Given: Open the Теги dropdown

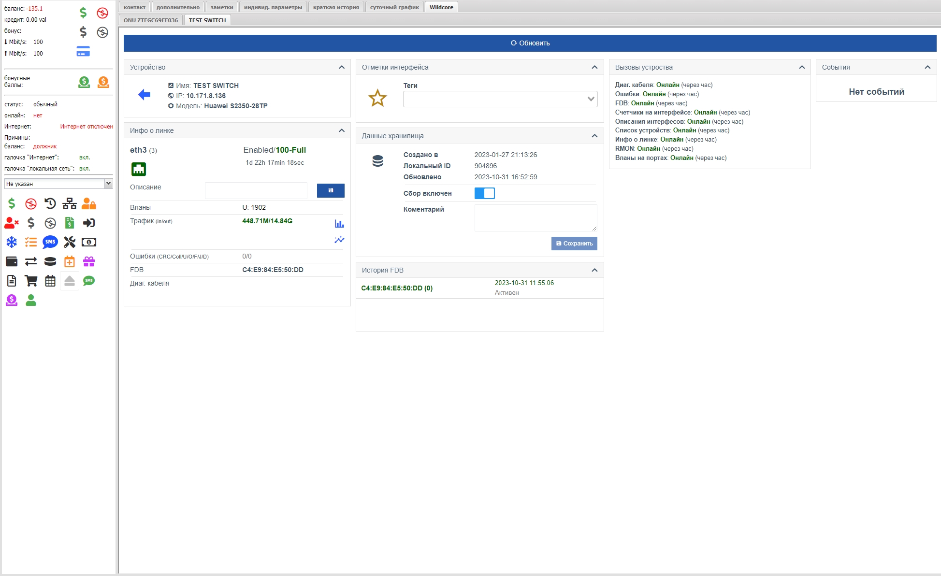Looking at the screenshot, I should tap(500, 99).
